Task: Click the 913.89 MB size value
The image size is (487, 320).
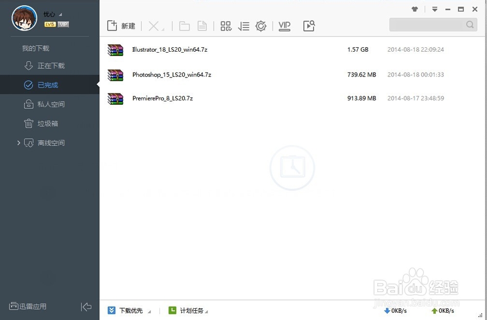Action: point(361,98)
